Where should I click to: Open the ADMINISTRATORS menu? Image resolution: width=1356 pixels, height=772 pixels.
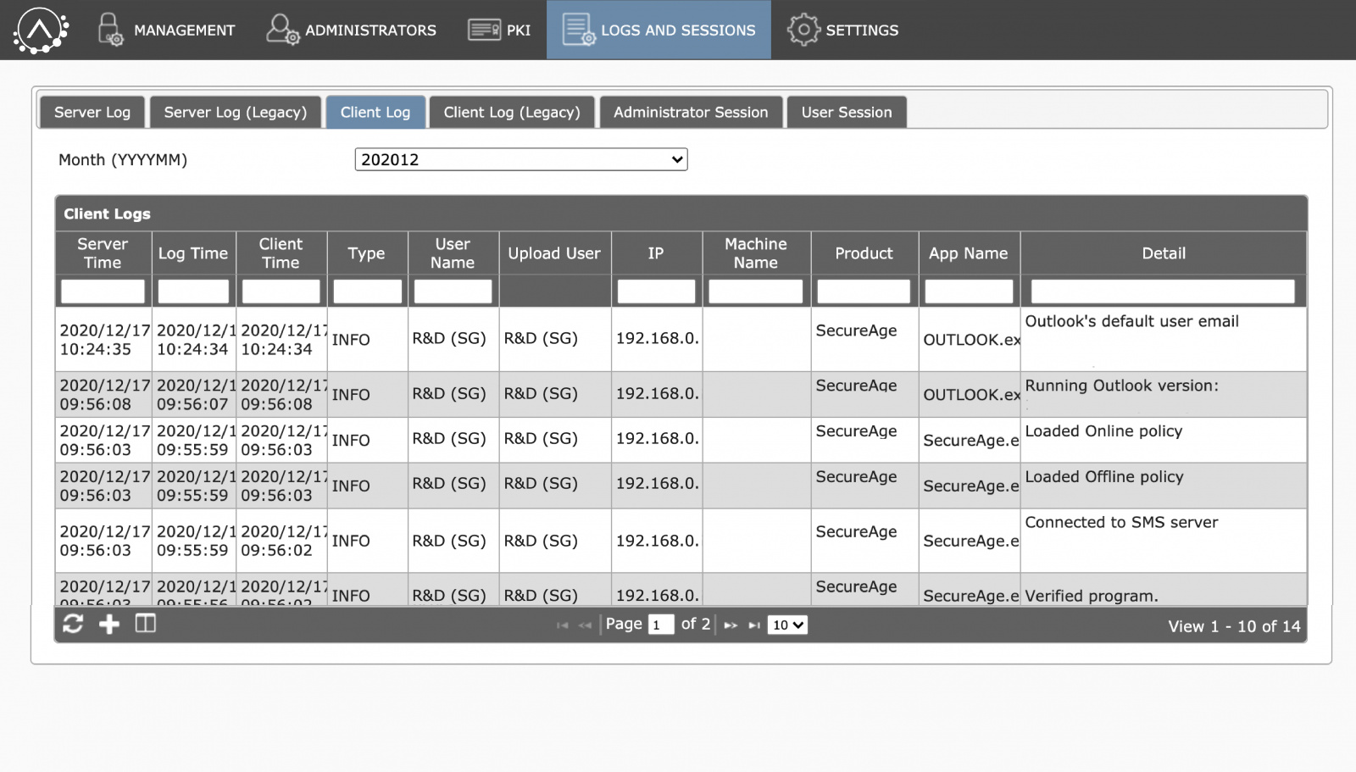pyautogui.click(x=351, y=30)
